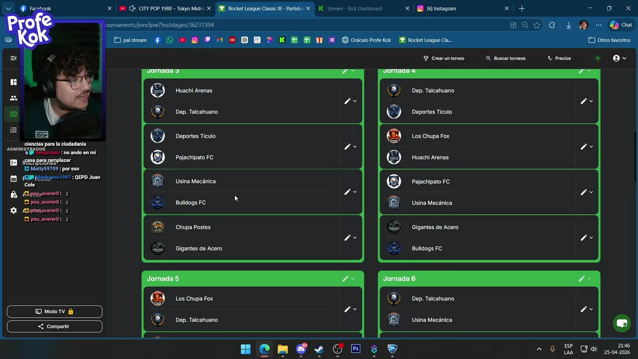
Task: Open the dashboard icon in the sidebar
Action: point(13,82)
